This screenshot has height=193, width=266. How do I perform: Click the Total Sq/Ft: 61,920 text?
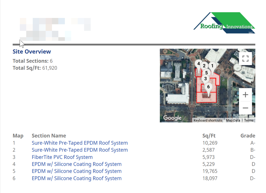pos(35,68)
